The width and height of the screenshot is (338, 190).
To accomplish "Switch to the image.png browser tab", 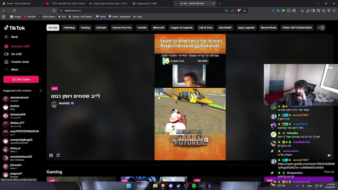I will (152, 3).
